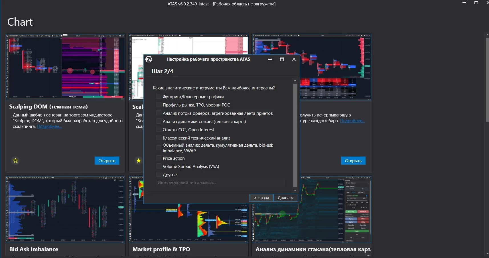Check Классический технический анализ
The width and height of the screenshot is (489, 258).
(x=159, y=138)
